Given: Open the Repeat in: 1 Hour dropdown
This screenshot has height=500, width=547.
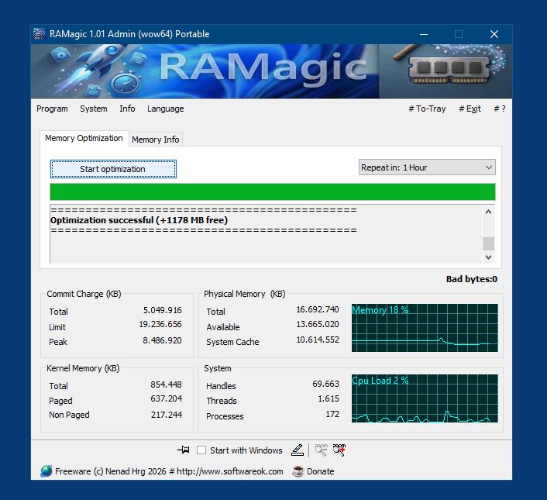Looking at the screenshot, I should (x=427, y=167).
